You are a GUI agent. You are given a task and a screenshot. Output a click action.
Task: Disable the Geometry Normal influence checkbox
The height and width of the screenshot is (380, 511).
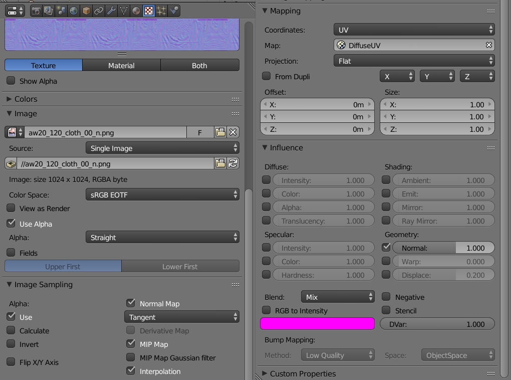(386, 247)
